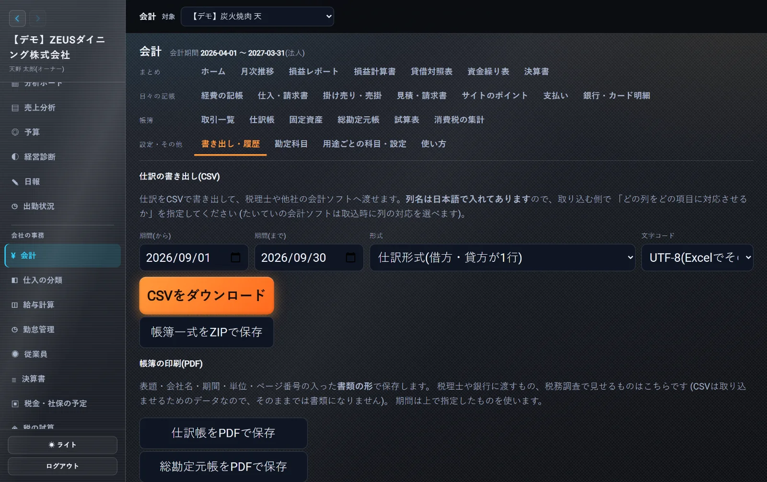Click the 経営診断 half-circle icon
This screenshot has width=767, height=482.
point(15,157)
